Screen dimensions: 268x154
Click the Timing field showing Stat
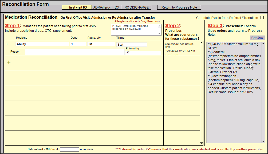pos(131,45)
